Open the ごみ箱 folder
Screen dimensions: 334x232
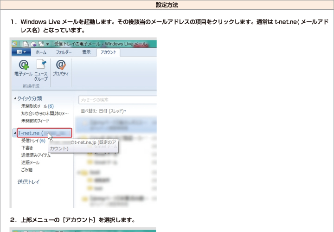[x=26, y=170]
